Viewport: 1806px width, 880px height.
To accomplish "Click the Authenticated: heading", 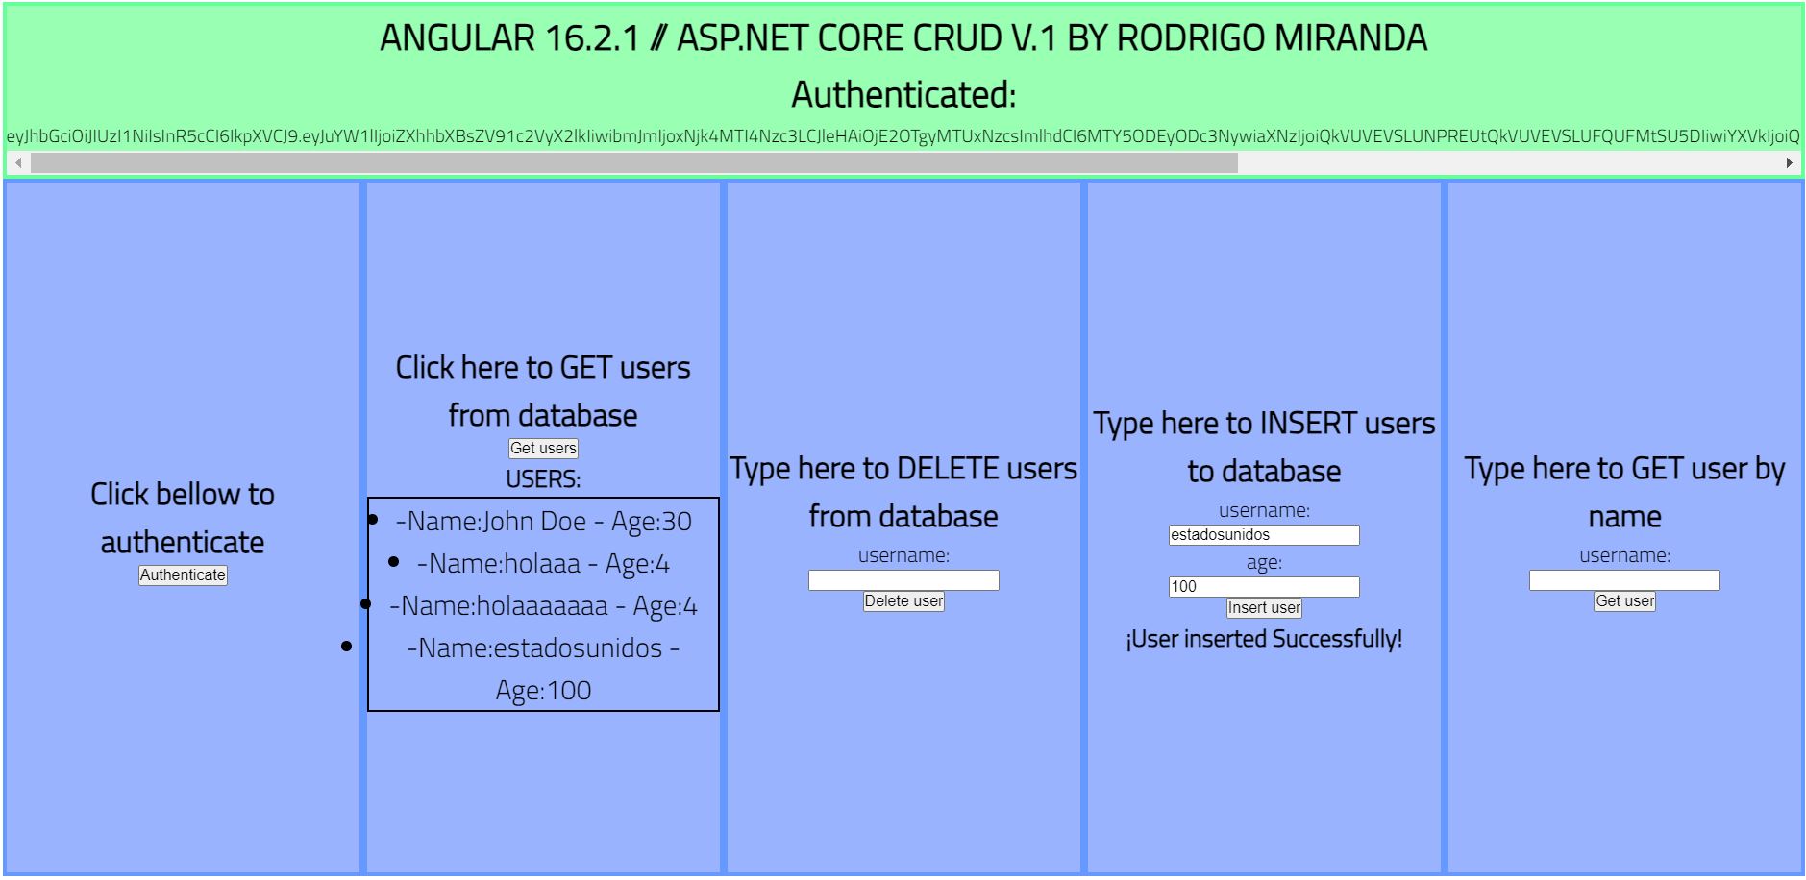I will pyautogui.click(x=903, y=95).
